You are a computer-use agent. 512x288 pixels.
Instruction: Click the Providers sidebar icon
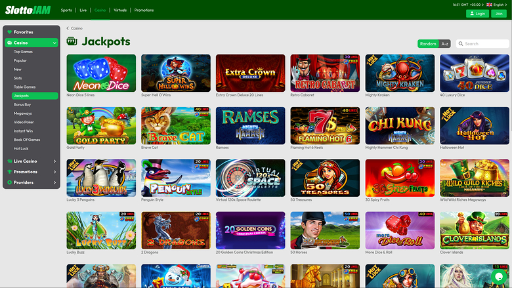[x=9, y=182]
